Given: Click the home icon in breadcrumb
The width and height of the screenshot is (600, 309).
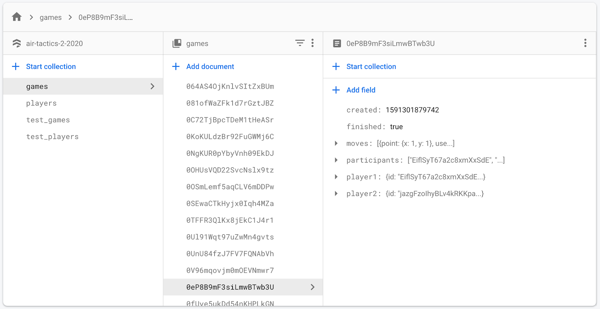Looking at the screenshot, I should pos(17,17).
